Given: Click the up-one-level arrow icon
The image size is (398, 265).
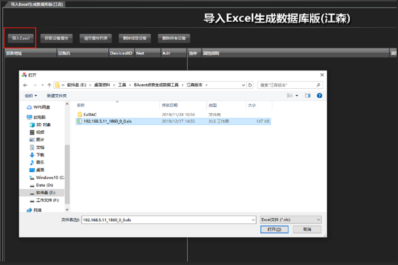Looking at the screenshot, I should click(49, 85).
